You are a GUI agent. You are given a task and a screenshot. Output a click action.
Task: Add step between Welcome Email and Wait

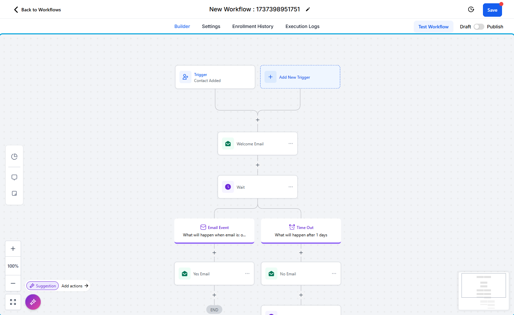tap(258, 165)
